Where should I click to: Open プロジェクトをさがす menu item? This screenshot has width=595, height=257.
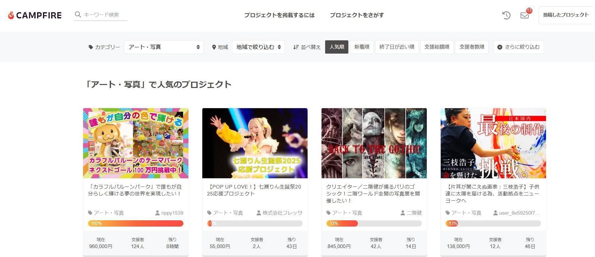(x=357, y=15)
